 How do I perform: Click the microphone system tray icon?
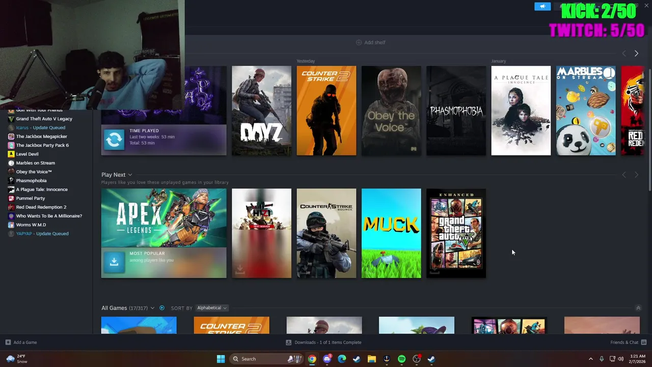[602, 359]
